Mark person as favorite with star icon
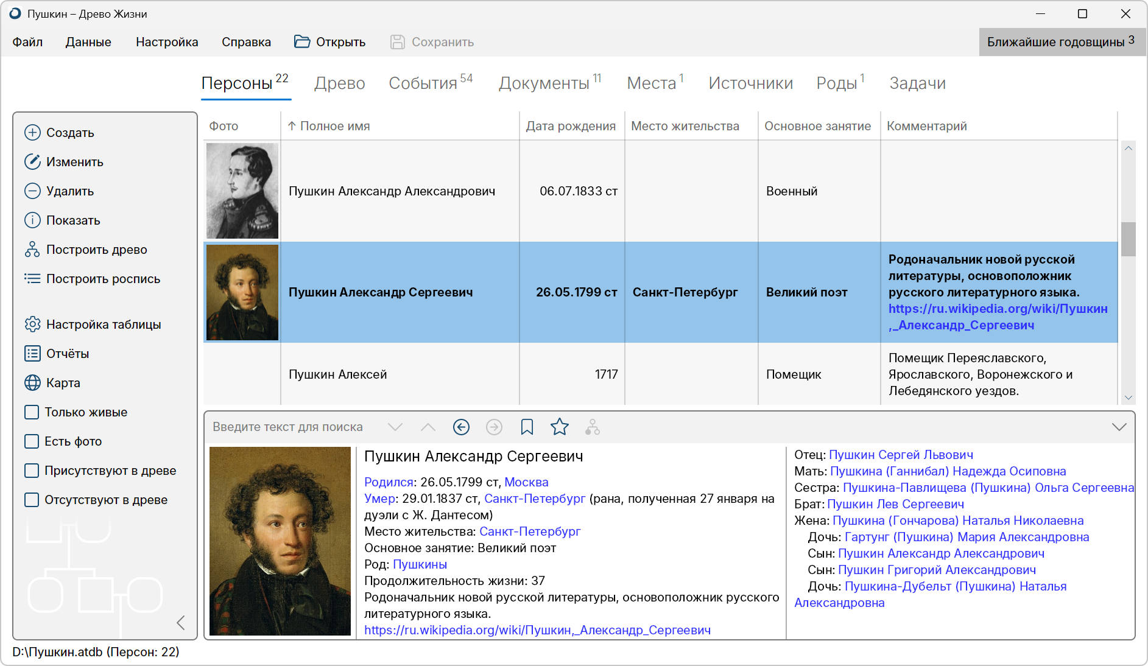 559,427
